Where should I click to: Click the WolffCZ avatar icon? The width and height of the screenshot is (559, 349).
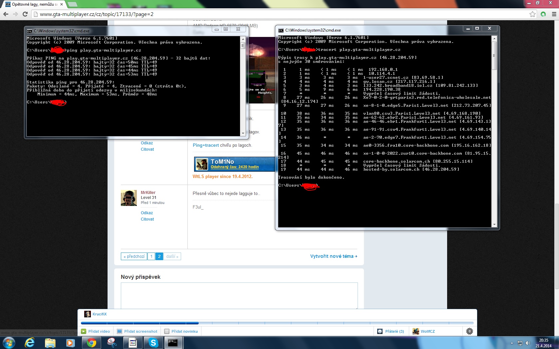(x=416, y=331)
